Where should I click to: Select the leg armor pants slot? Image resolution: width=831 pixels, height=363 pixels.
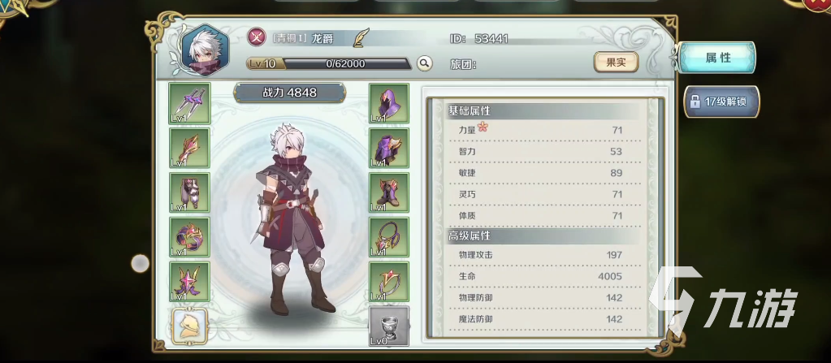pos(190,192)
